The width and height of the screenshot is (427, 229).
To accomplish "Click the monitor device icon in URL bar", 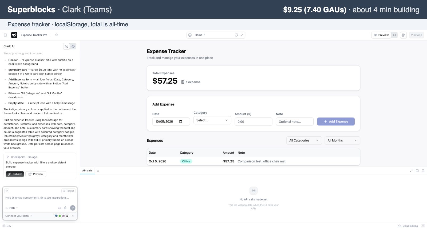I will [x=190, y=35].
